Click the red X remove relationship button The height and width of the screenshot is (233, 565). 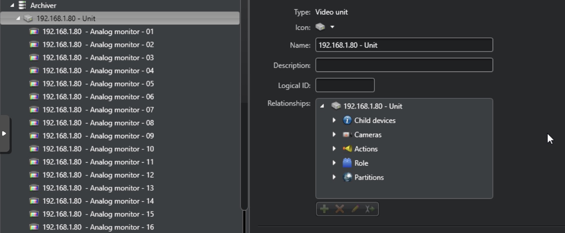(x=340, y=209)
